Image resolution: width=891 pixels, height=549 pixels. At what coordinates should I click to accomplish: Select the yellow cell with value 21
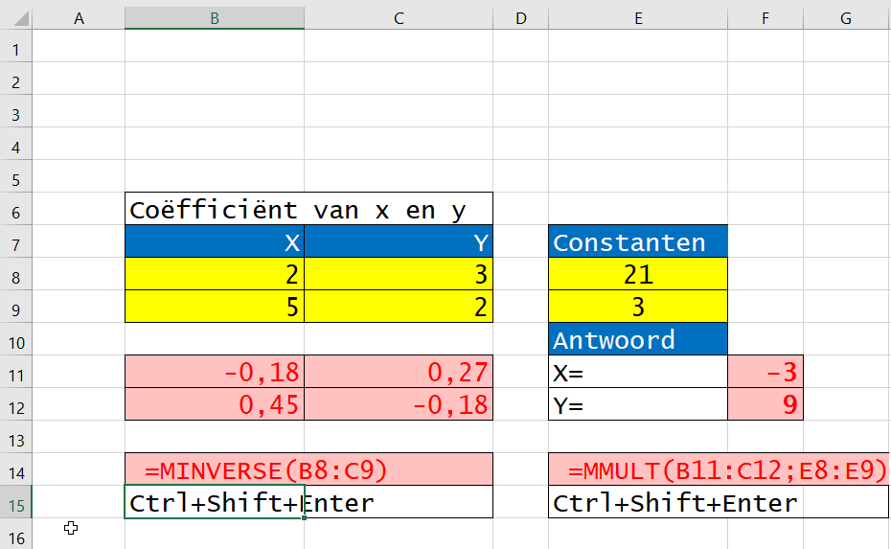[x=637, y=275]
